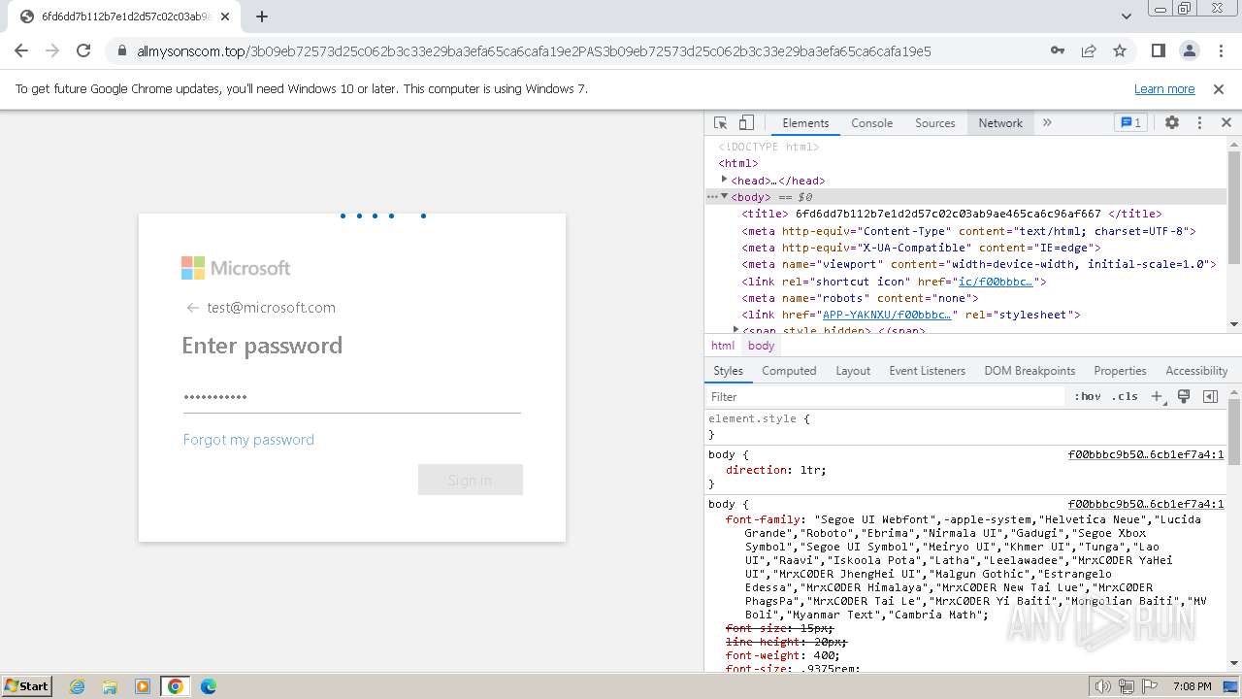Expand the hidden span node
The image size is (1242, 699).
click(x=735, y=330)
